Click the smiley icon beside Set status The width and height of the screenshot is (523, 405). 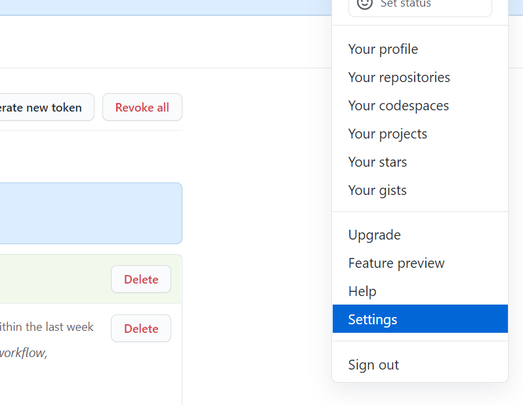point(365,4)
